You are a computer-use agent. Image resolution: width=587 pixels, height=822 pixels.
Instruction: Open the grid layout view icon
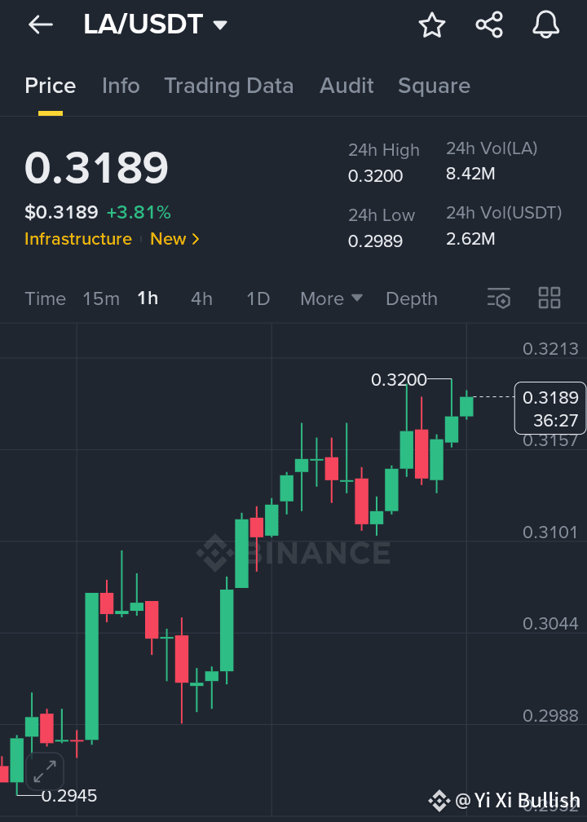click(x=549, y=298)
